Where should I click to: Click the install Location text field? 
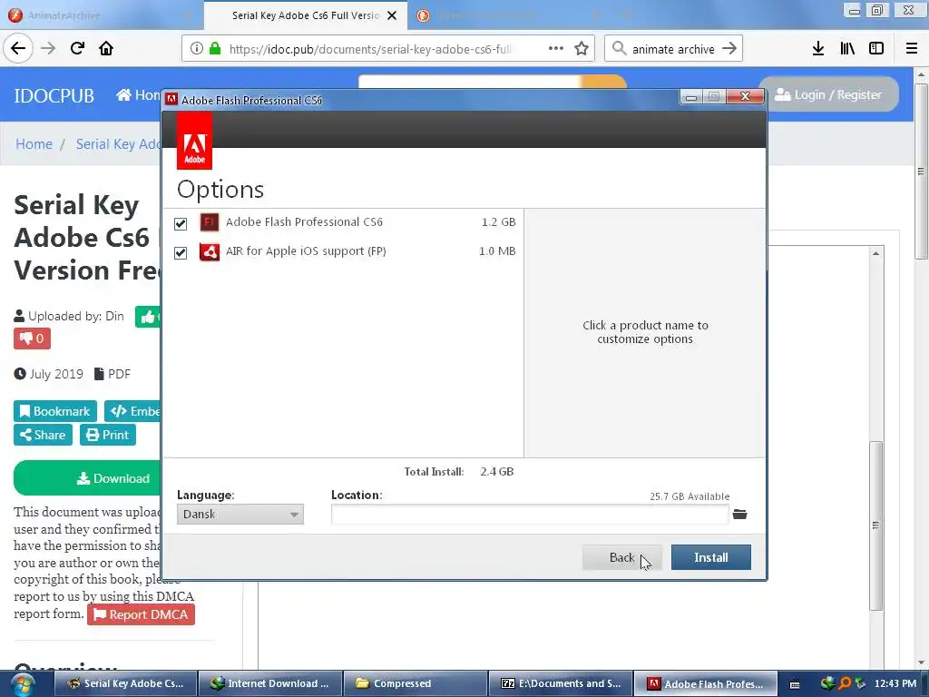pos(530,514)
